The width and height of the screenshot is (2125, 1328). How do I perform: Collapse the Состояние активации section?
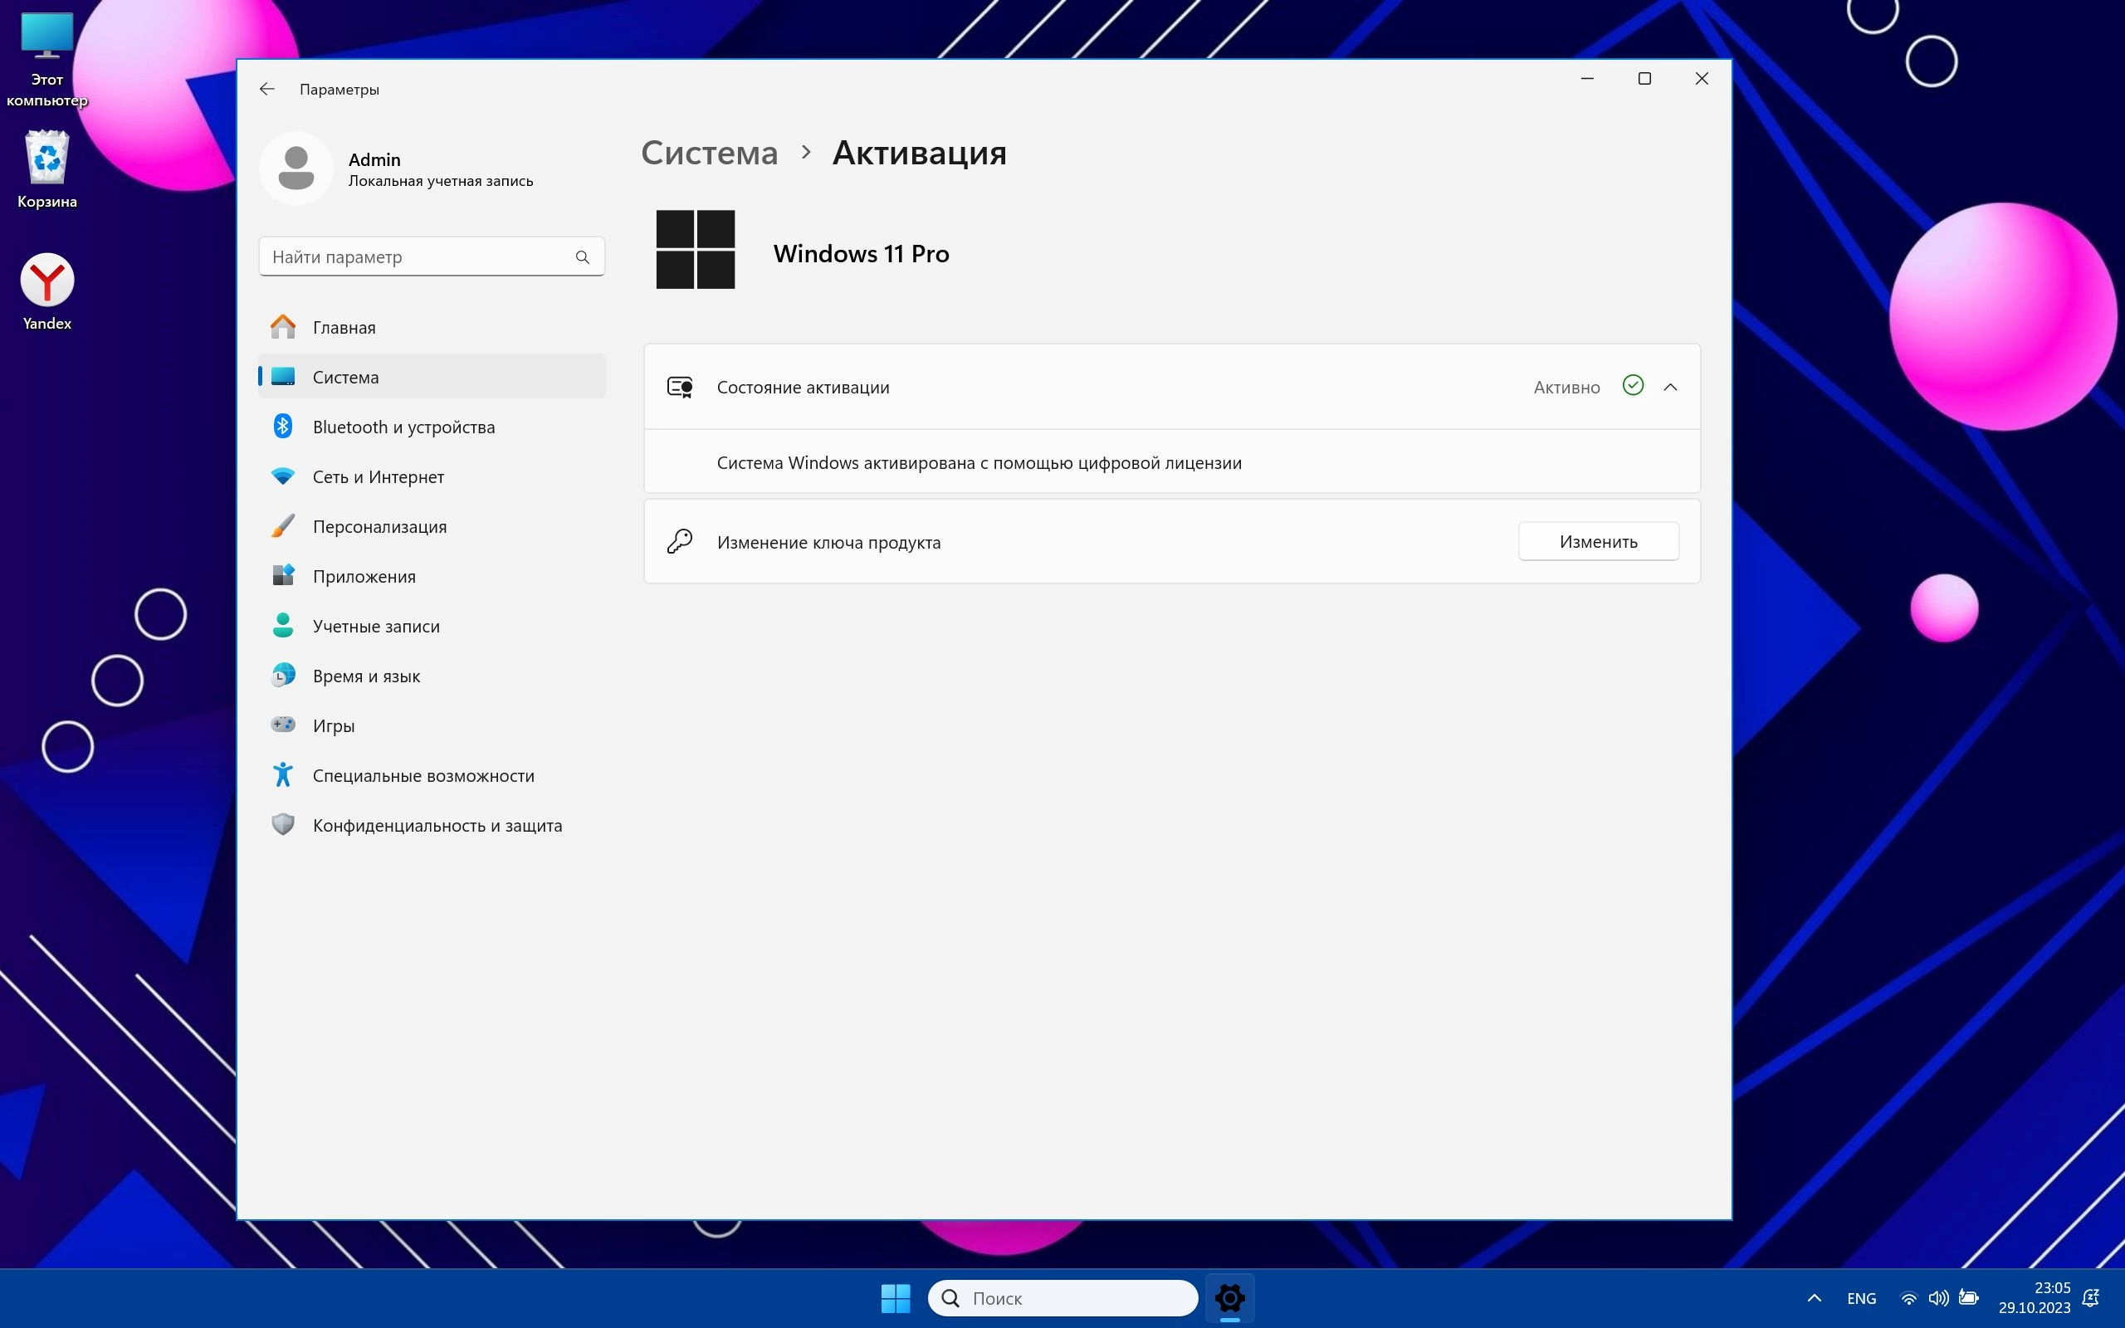tap(1670, 388)
